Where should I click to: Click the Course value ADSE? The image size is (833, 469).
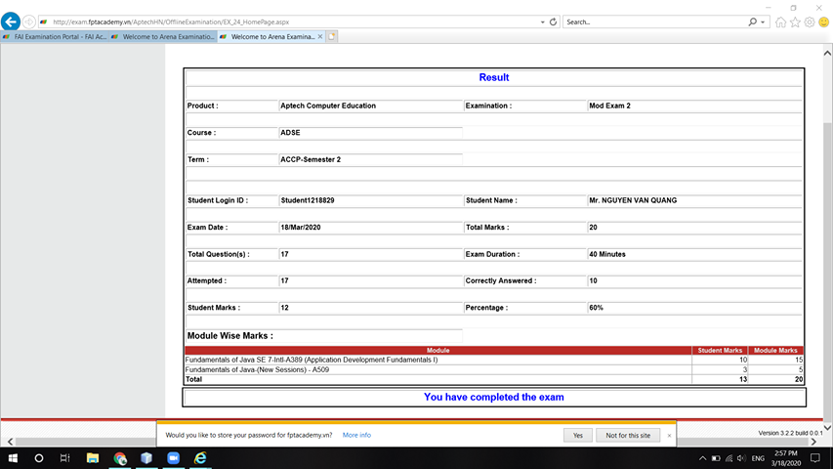click(291, 133)
